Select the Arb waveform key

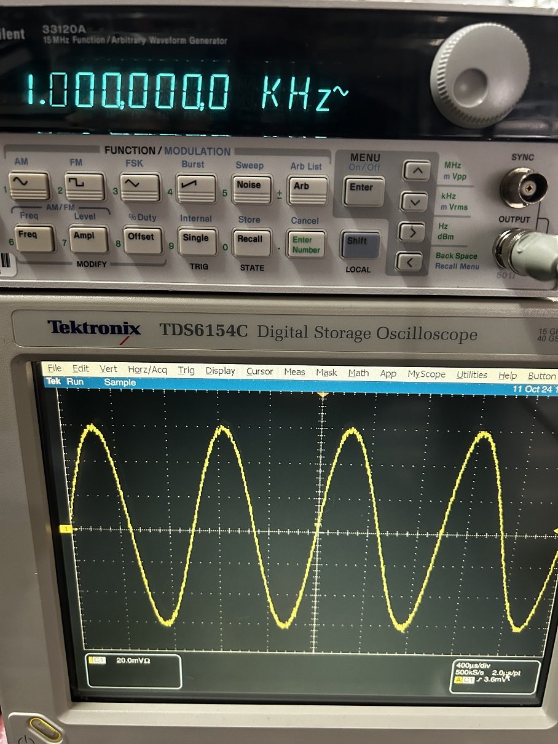[307, 190]
